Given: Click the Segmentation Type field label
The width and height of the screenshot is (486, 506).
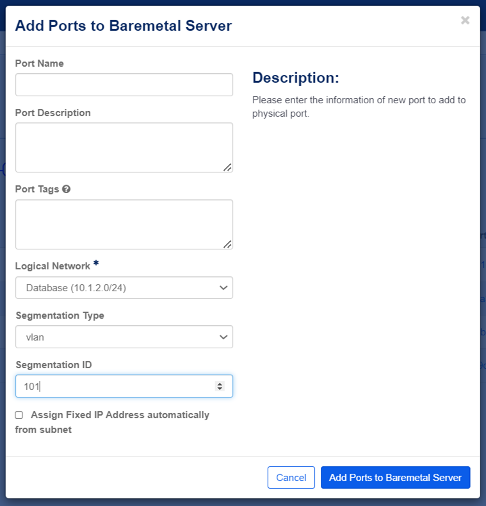Looking at the screenshot, I should pos(60,316).
